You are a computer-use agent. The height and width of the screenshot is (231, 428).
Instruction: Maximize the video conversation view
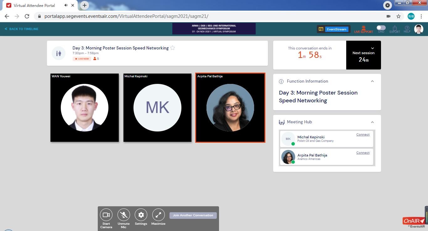[x=158, y=215]
